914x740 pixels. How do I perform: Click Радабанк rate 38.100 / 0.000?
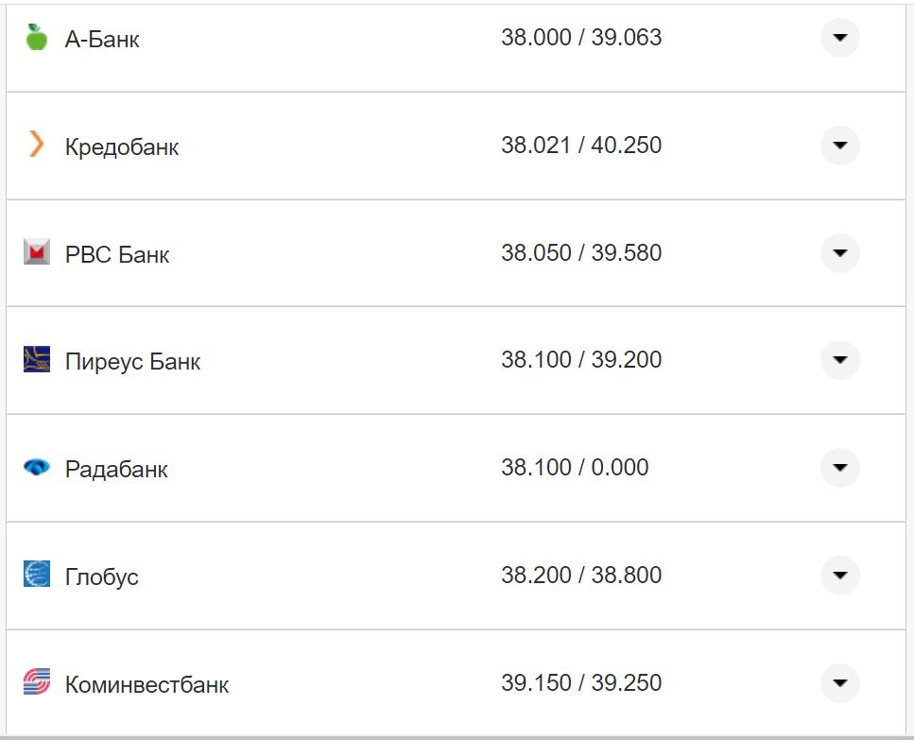point(574,468)
